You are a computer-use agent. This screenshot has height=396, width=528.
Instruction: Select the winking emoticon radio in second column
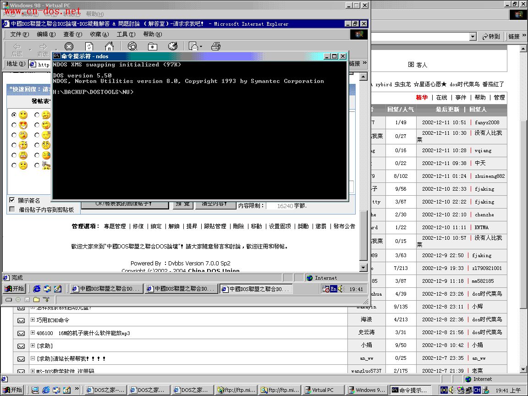click(37, 125)
